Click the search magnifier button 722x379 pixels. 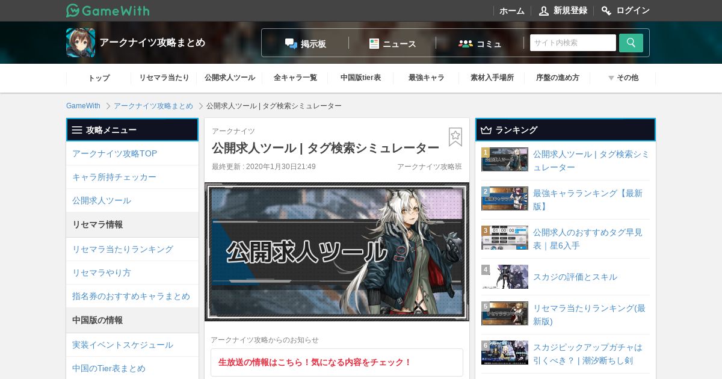pyautogui.click(x=631, y=43)
